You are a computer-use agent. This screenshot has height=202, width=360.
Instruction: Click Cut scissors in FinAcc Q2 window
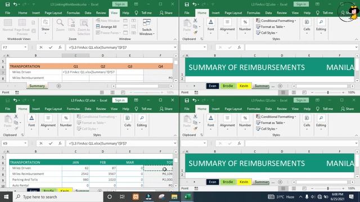(195, 20)
